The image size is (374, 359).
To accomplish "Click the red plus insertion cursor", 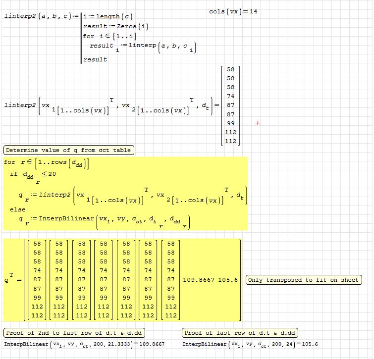I will [x=258, y=123].
